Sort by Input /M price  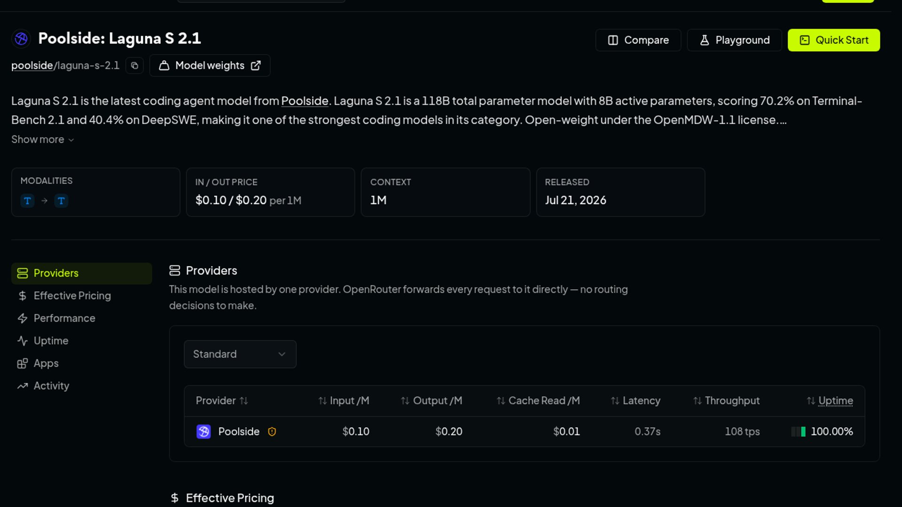pyautogui.click(x=343, y=400)
